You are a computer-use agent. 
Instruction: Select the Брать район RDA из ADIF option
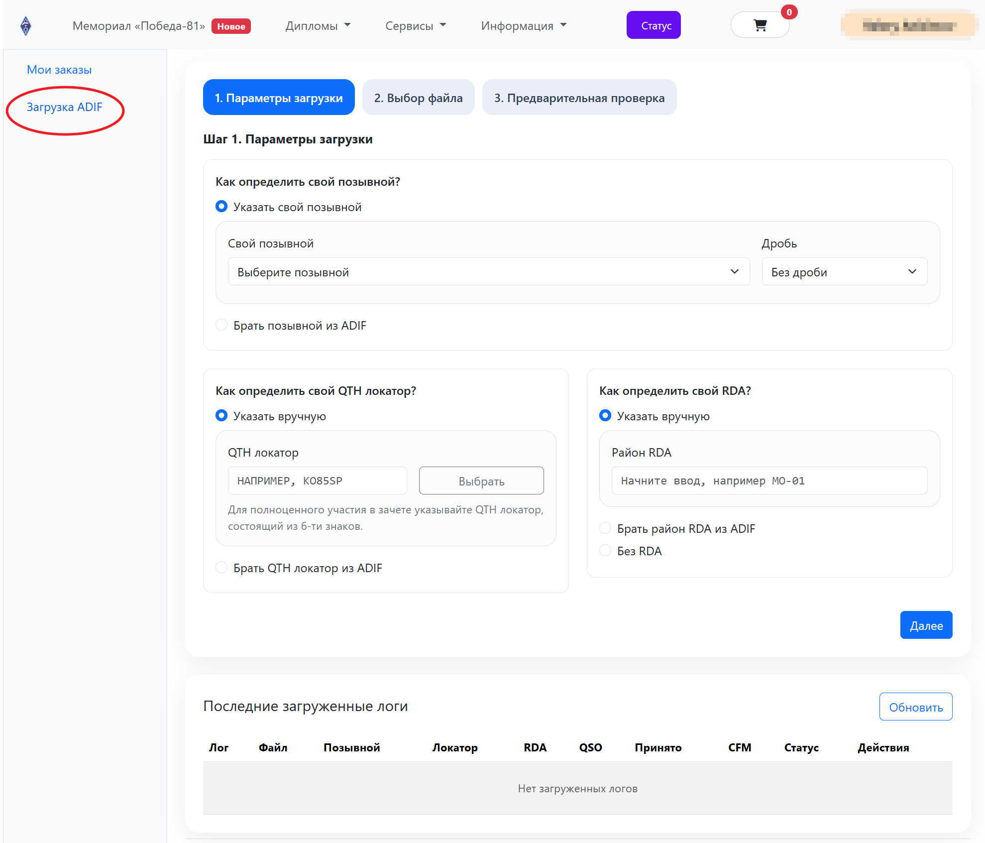605,528
